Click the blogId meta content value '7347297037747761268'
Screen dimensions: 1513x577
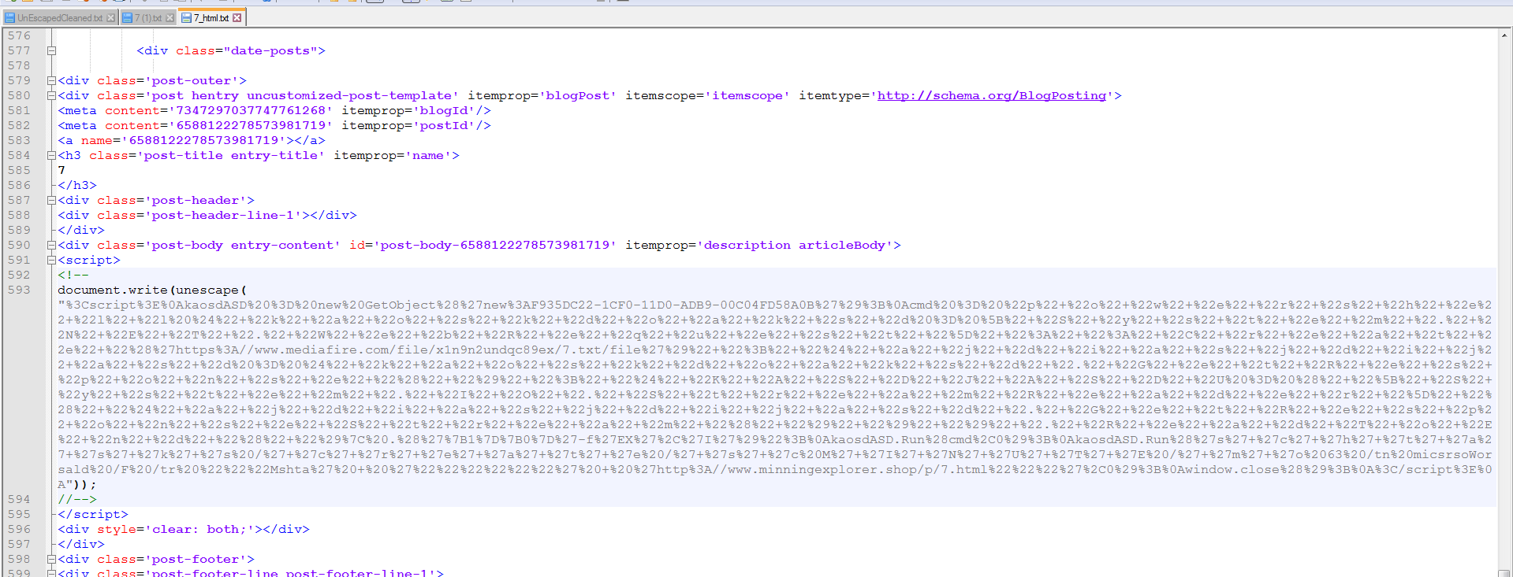click(251, 110)
